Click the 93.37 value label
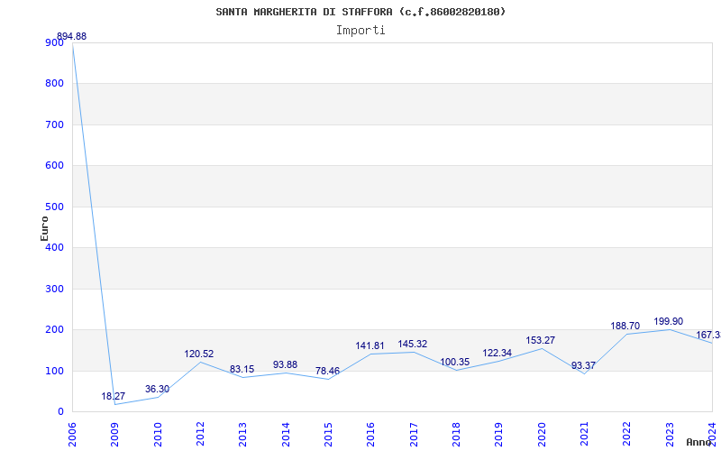The image size is (721, 451). (583, 365)
